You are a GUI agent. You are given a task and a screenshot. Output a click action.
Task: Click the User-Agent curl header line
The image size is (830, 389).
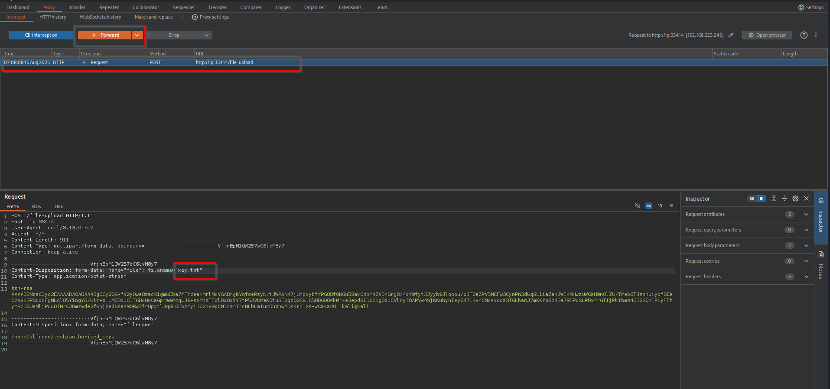point(52,228)
